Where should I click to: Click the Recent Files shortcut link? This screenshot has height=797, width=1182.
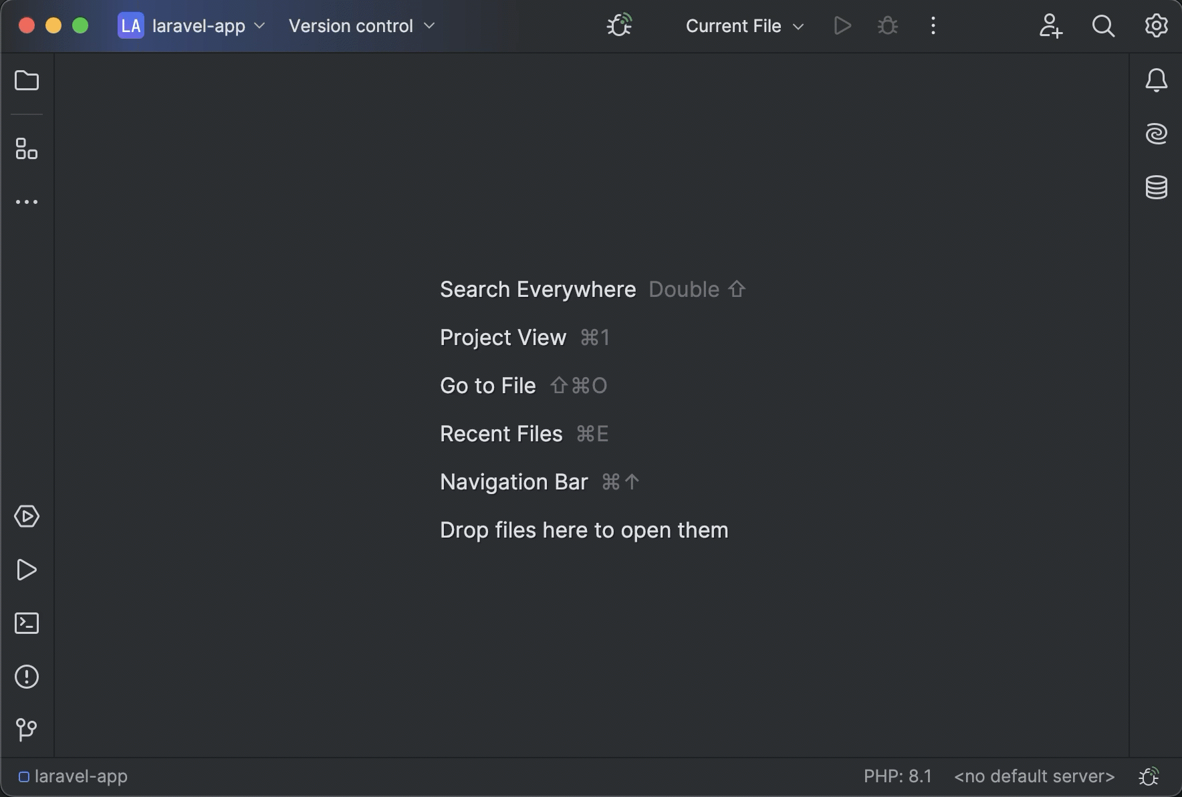point(501,433)
